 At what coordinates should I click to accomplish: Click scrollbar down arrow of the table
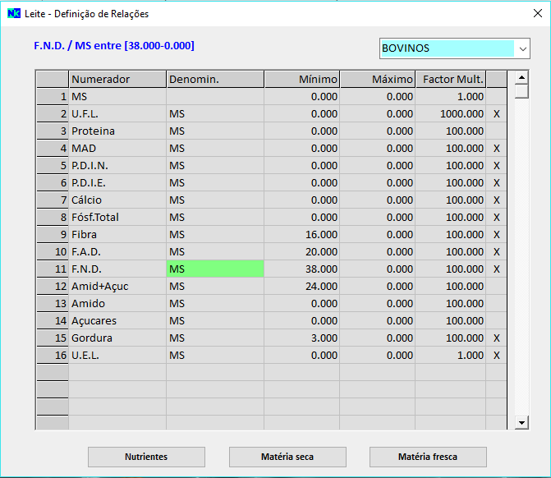coord(521,422)
